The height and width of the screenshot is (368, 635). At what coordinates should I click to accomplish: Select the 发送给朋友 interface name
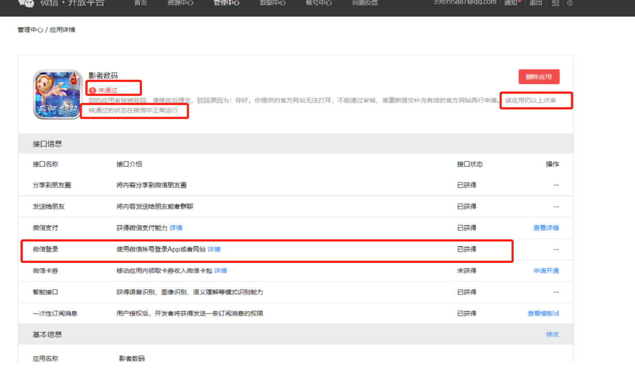(x=49, y=206)
